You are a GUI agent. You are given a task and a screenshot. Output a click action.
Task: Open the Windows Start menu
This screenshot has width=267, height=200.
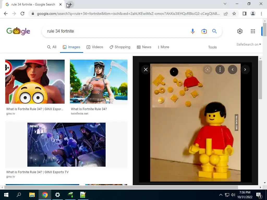pos(6,195)
